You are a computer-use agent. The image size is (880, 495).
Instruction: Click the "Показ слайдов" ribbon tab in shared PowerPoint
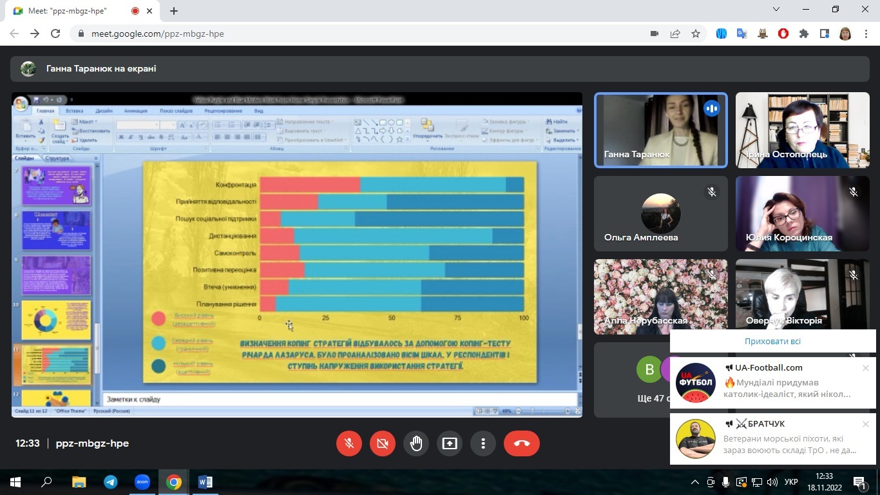[x=176, y=111]
